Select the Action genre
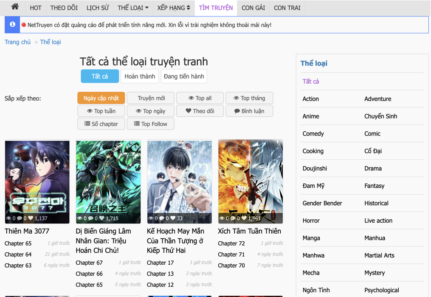Viewport: 431px width, 297px height. tap(310, 99)
